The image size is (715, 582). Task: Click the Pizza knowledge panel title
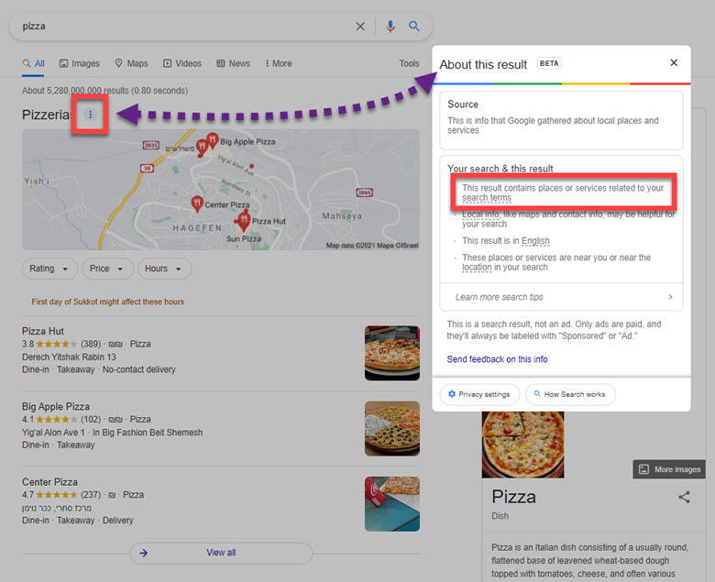point(513,497)
